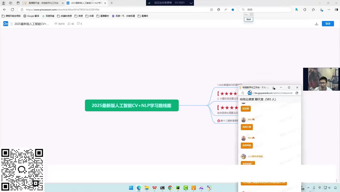Close the 直播聊天室 tab
Image resolution: width=340 pixels, height=192 pixels.
click(63, 3)
